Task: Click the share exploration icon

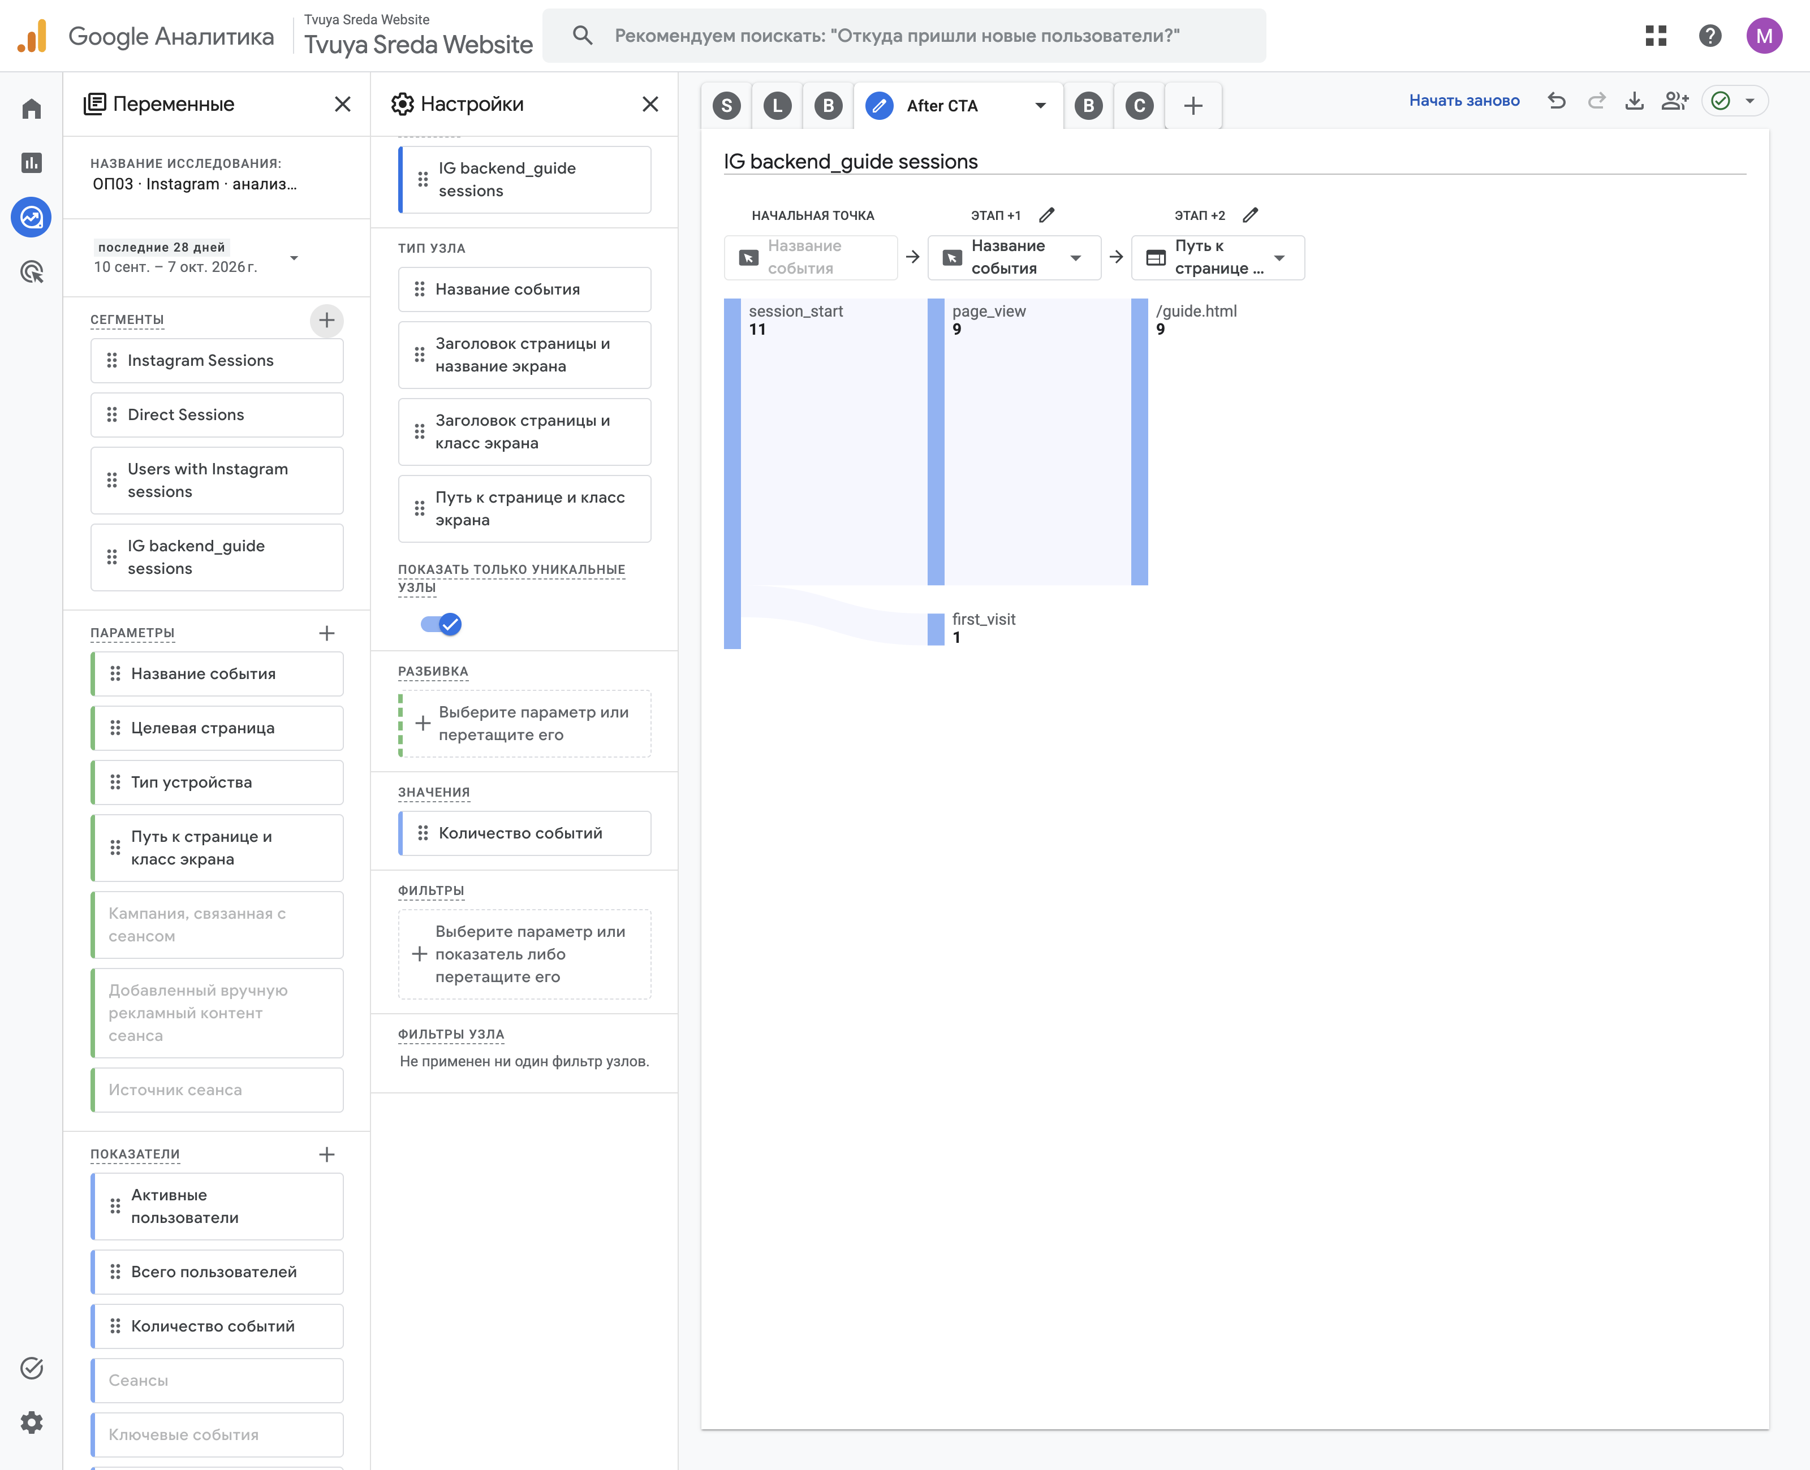Action: (1674, 101)
